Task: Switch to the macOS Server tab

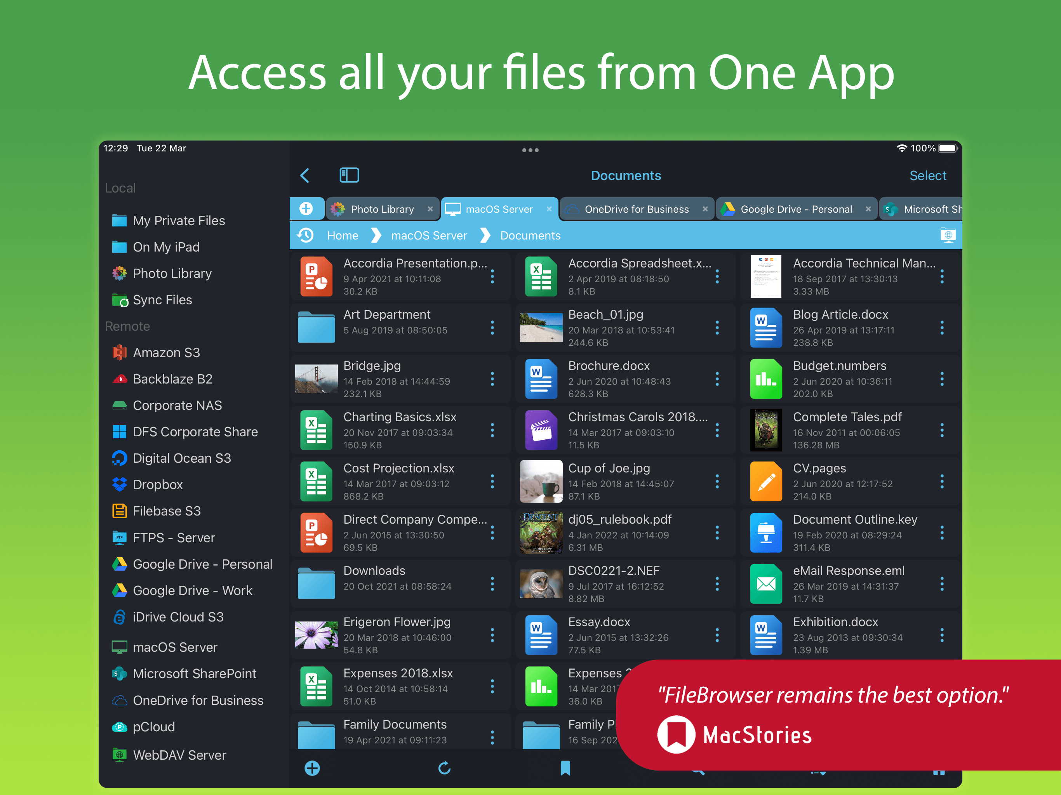Action: pyautogui.click(x=499, y=209)
